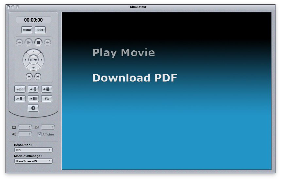
Task: Move selection down with the down arrow
Action: pyautogui.click(x=34, y=68)
